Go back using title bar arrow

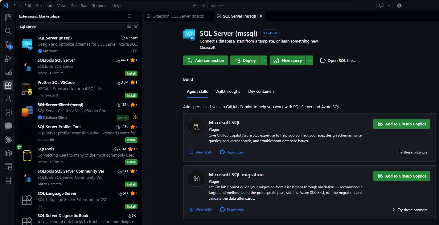coord(195,6)
